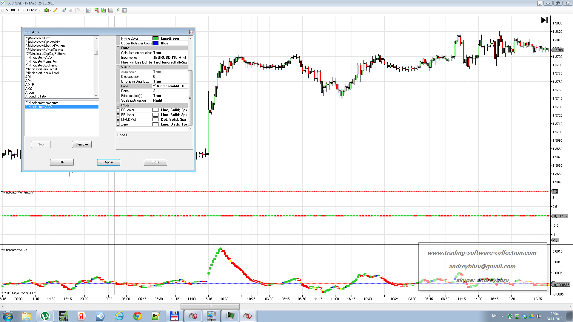The width and height of the screenshot is (573, 322).
Task: Open the 15 Min interval dropdown
Action: tap(33, 10)
